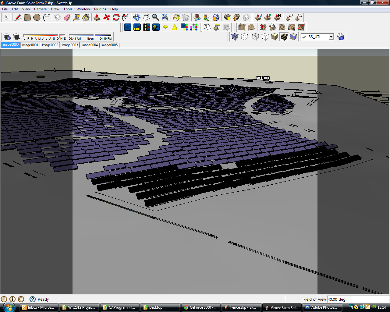Screen dimensions: 390x312
Task: Activate the Push/Pull tool
Action: tap(97, 17)
